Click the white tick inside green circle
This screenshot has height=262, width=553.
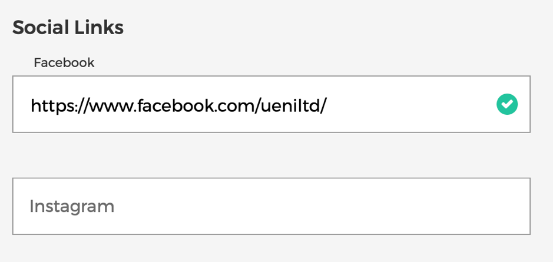tap(507, 104)
